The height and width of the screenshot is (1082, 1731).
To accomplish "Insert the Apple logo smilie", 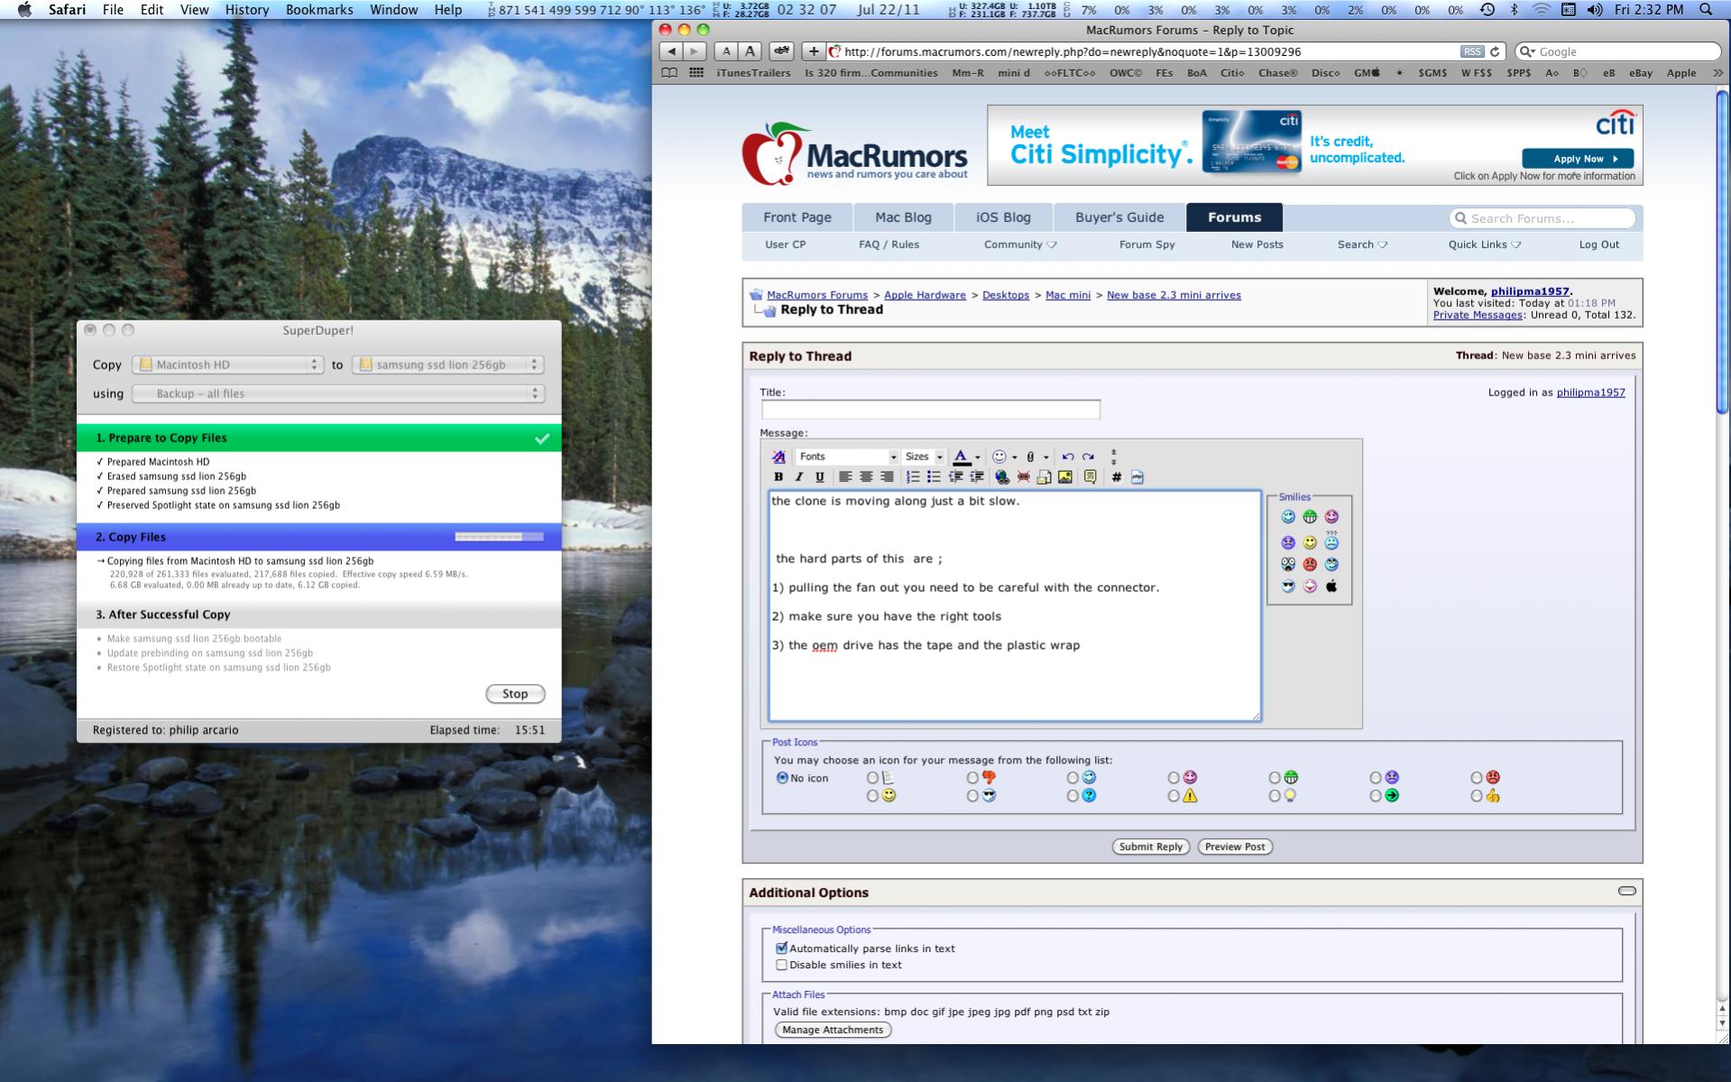I will [1331, 587].
